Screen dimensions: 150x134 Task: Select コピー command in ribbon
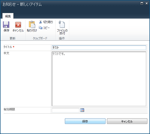[44, 28]
